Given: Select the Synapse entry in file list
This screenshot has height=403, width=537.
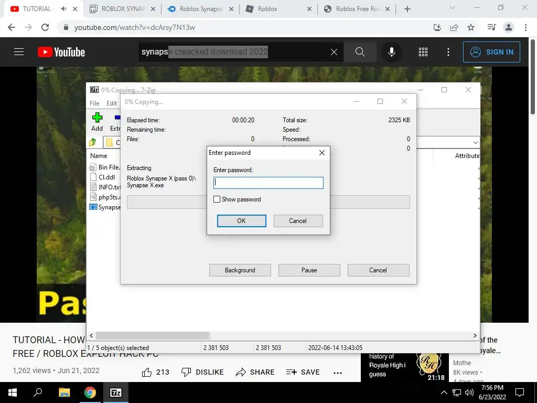Looking at the screenshot, I should pyautogui.click(x=105, y=207).
